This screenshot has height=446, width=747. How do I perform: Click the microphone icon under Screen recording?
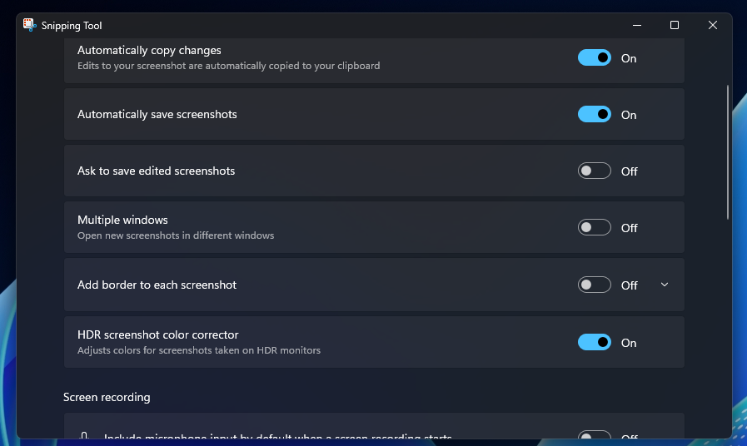tap(84, 435)
